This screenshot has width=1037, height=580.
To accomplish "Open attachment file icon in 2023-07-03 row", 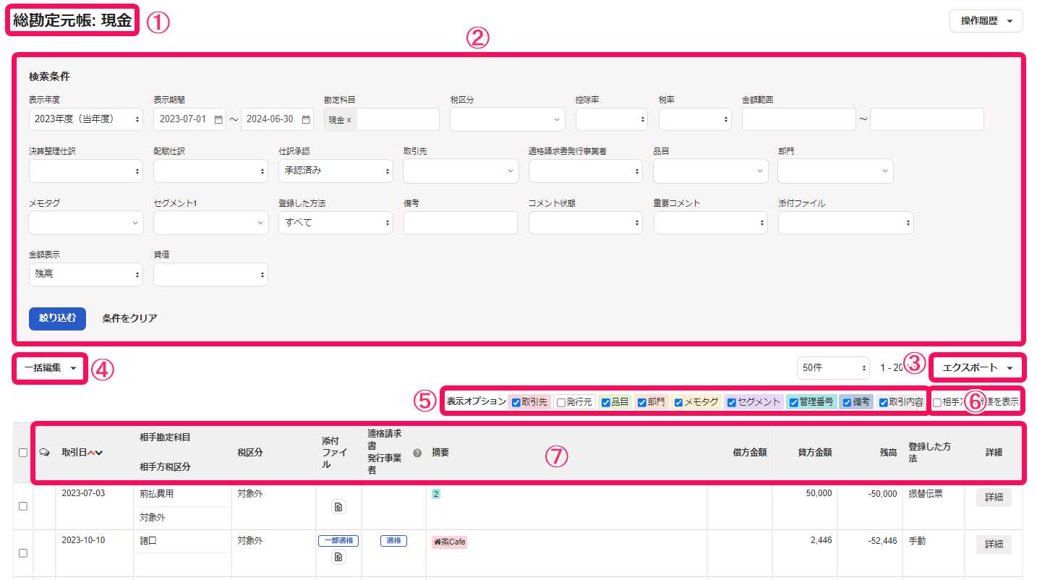I will click(x=338, y=507).
